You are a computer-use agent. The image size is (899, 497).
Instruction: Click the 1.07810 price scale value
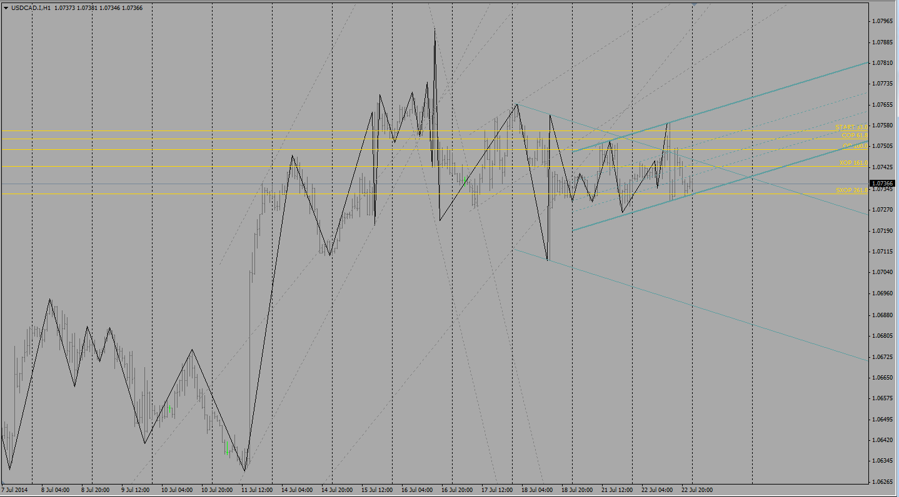pos(883,63)
